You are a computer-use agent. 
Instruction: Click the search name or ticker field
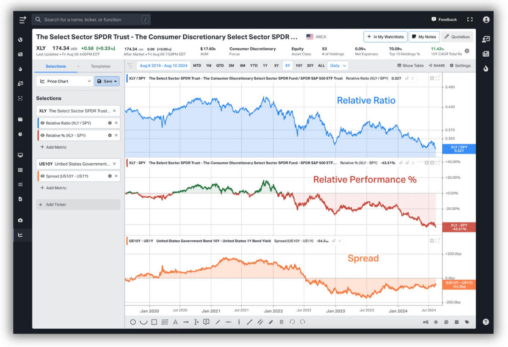pyautogui.click(x=91, y=19)
